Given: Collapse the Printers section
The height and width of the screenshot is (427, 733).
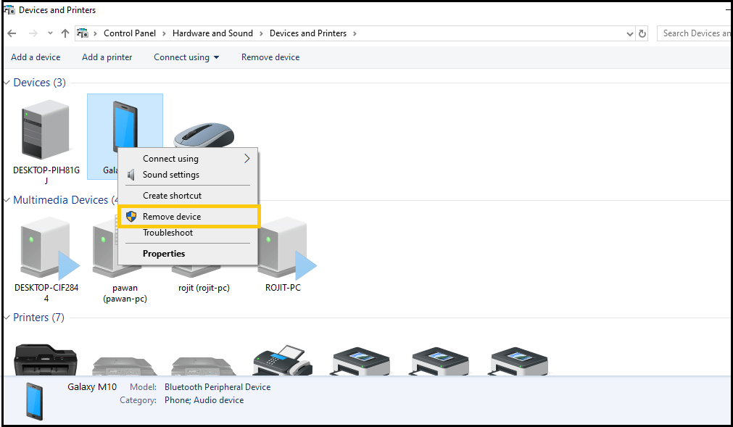Looking at the screenshot, I should click(x=7, y=317).
